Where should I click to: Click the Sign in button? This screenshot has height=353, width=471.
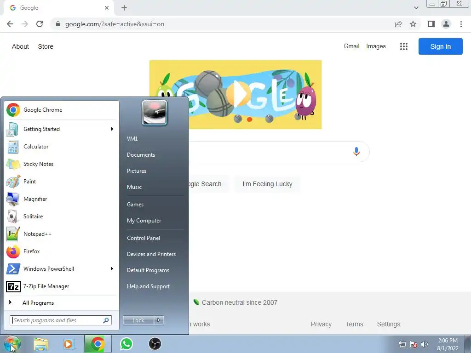click(x=440, y=46)
